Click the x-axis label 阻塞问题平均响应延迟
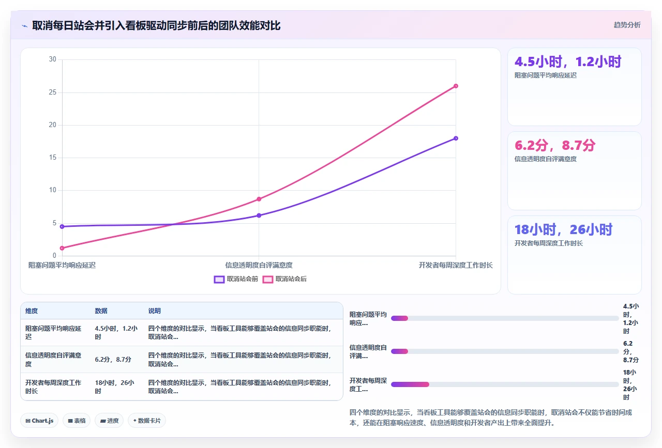Viewport: 662px width, 448px height. click(62, 265)
